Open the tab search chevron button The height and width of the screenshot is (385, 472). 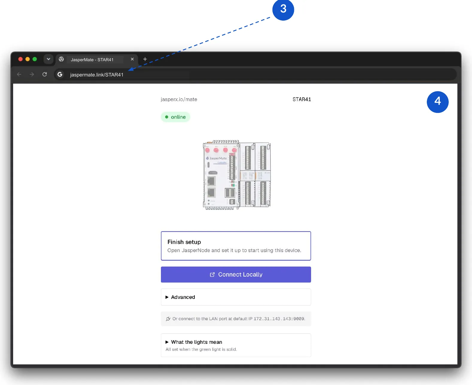[48, 59]
